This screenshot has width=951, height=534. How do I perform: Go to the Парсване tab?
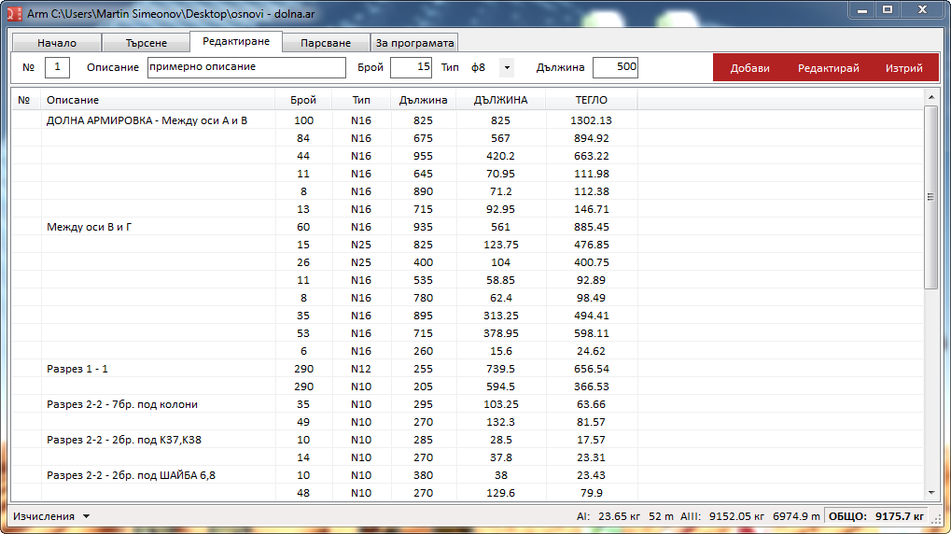pyautogui.click(x=326, y=43)
